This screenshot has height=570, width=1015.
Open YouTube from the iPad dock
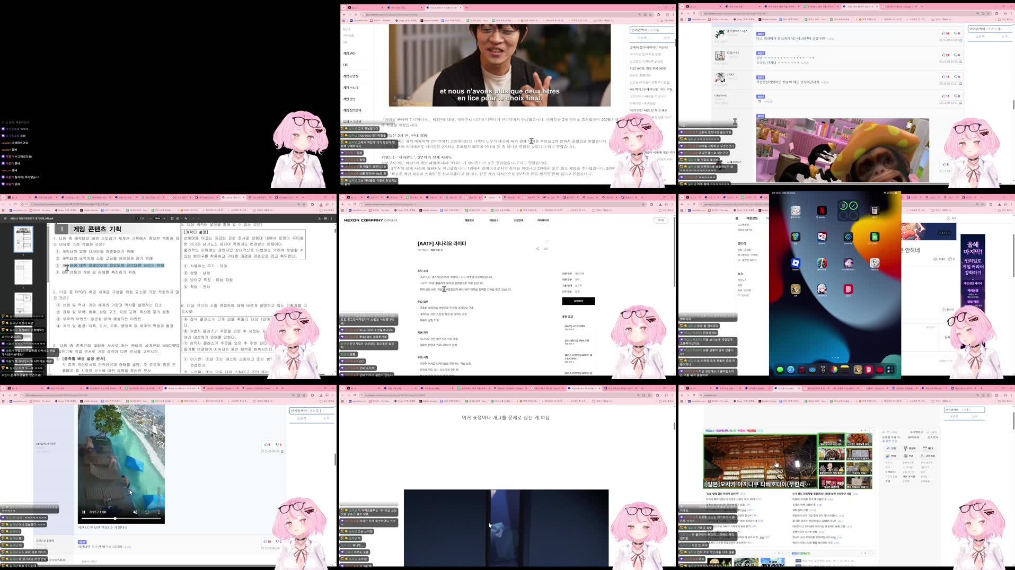point(879,369)
